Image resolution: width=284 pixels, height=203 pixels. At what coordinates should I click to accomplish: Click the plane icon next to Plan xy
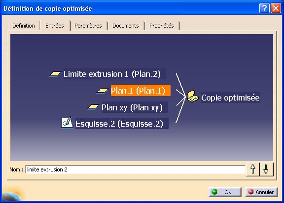tap(93, 107)
